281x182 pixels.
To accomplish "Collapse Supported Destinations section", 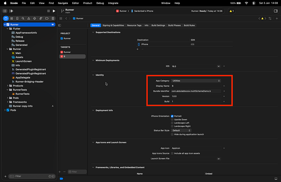I will [93, 32].
